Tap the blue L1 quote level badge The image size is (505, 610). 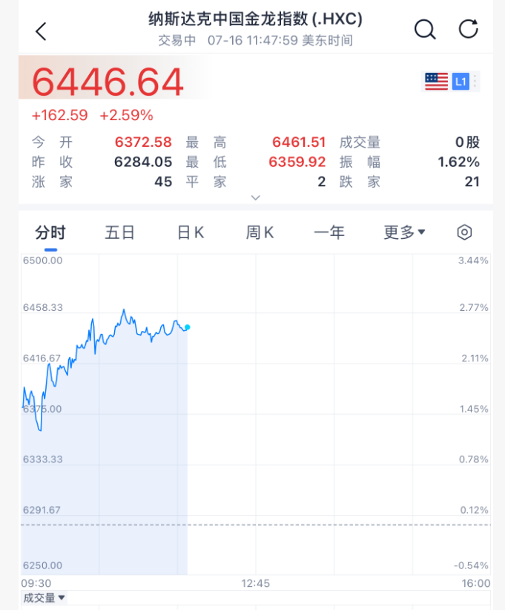461,82
